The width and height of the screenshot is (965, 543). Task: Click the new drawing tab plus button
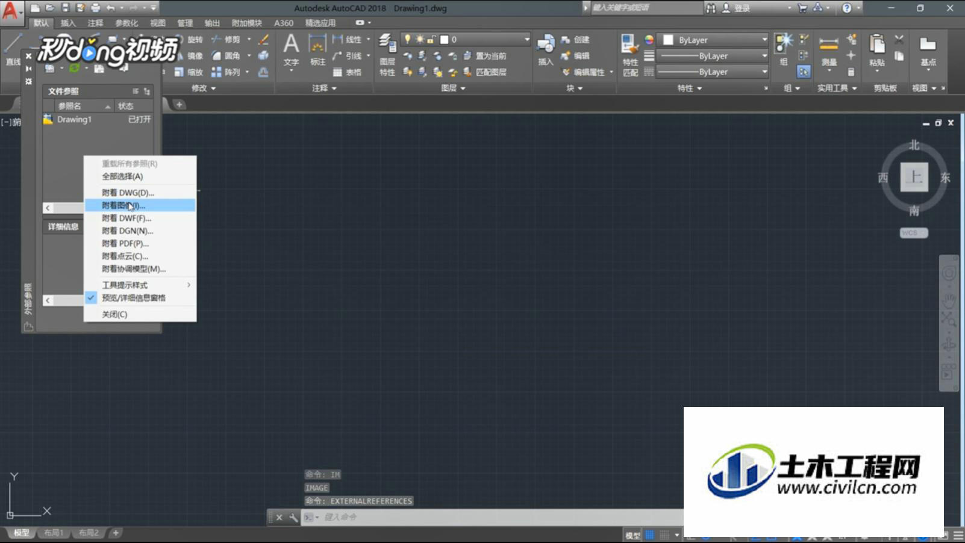[x=180, y=104]
